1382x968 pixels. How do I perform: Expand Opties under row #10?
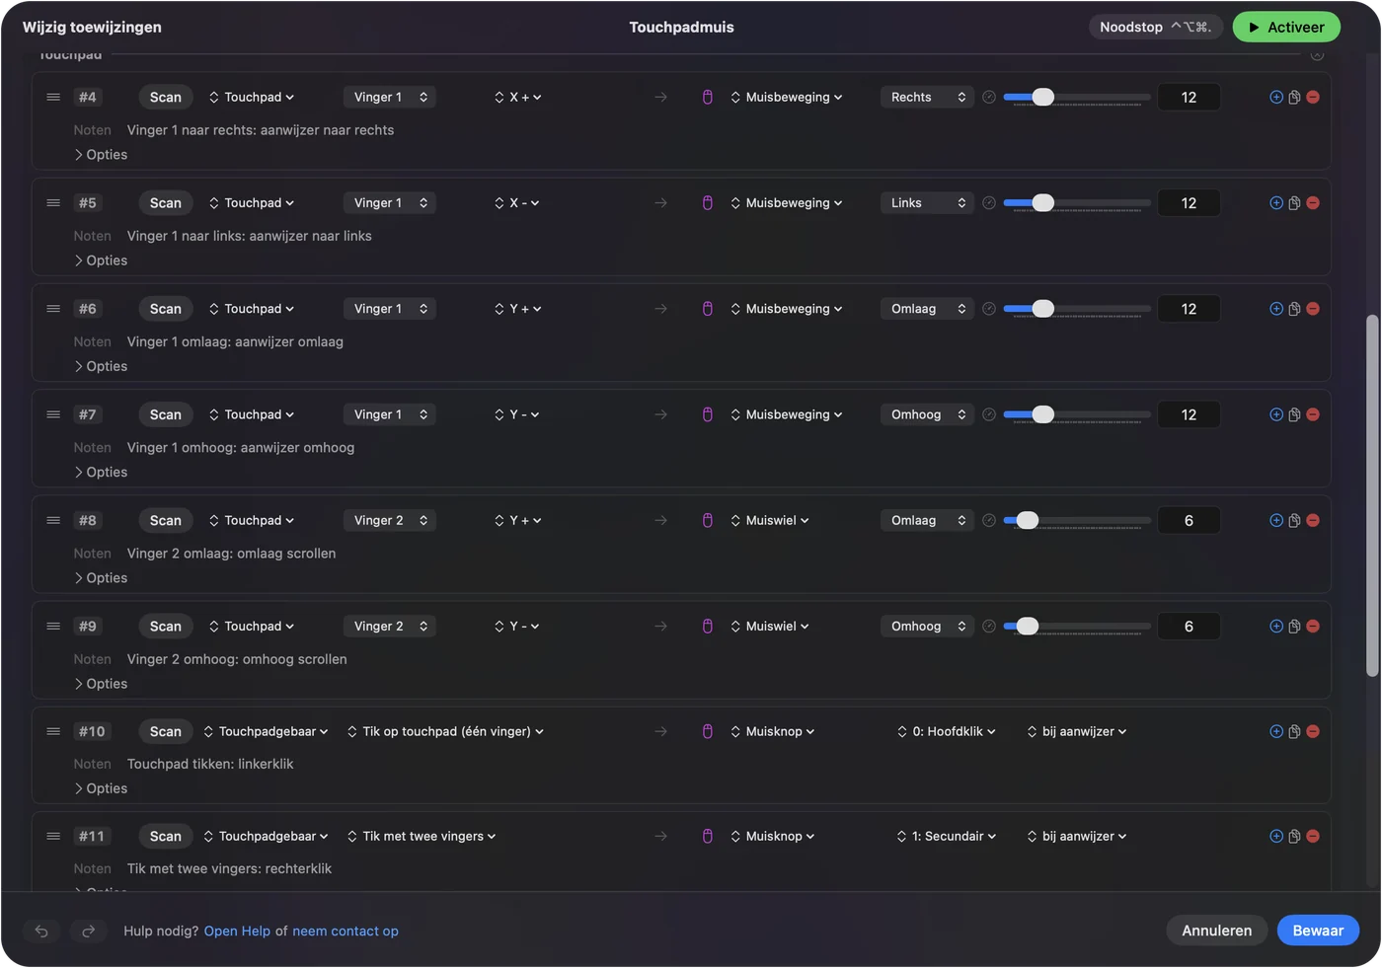(101, 788)
